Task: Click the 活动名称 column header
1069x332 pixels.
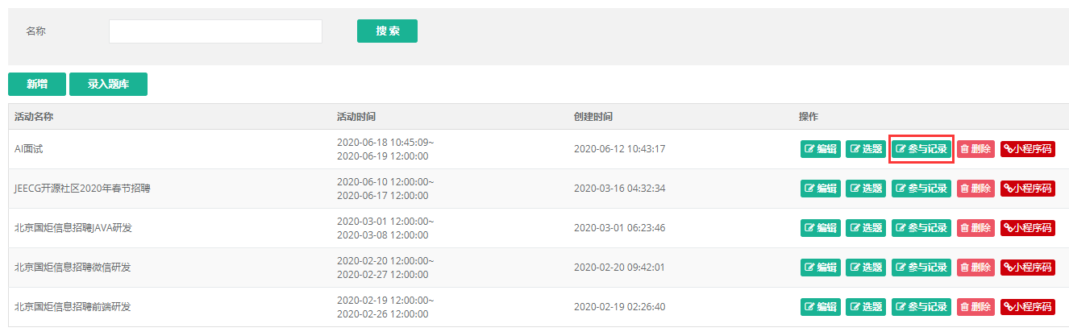Action: [x=34, y=117]
